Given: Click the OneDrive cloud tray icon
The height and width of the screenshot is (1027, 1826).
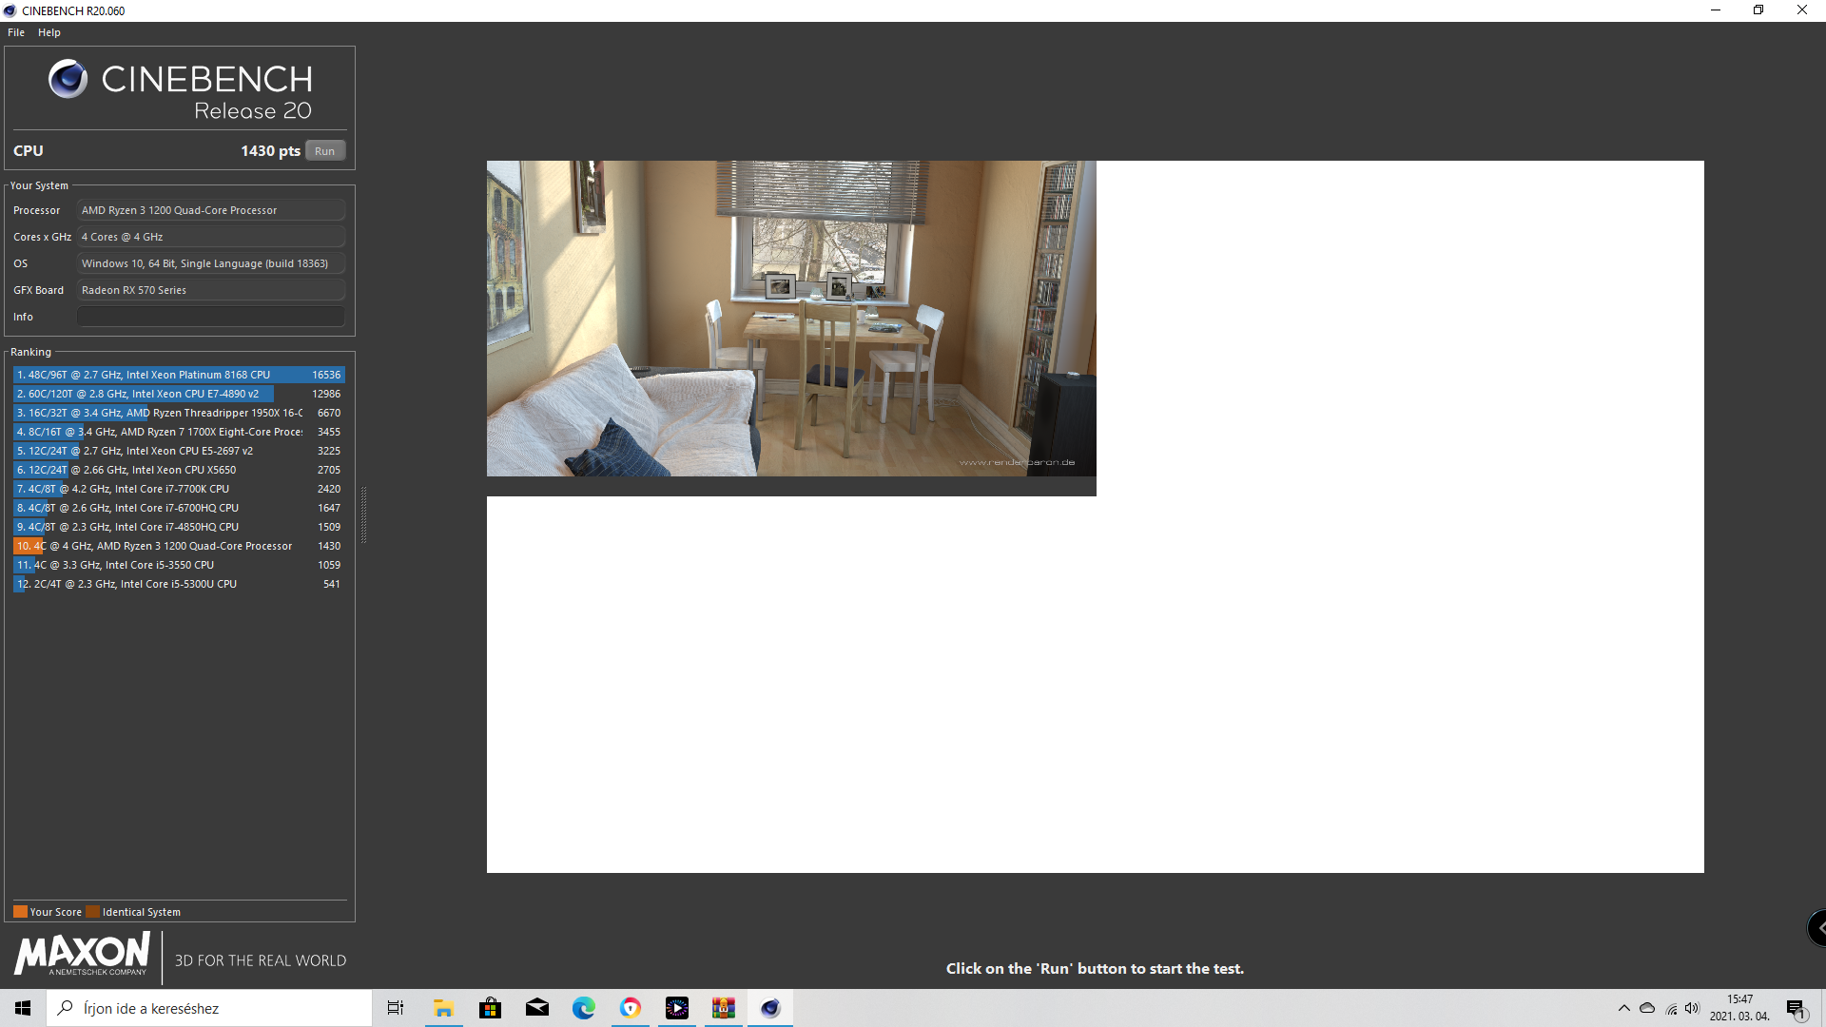Looking at the screenshot, I should [1647, 1008].
